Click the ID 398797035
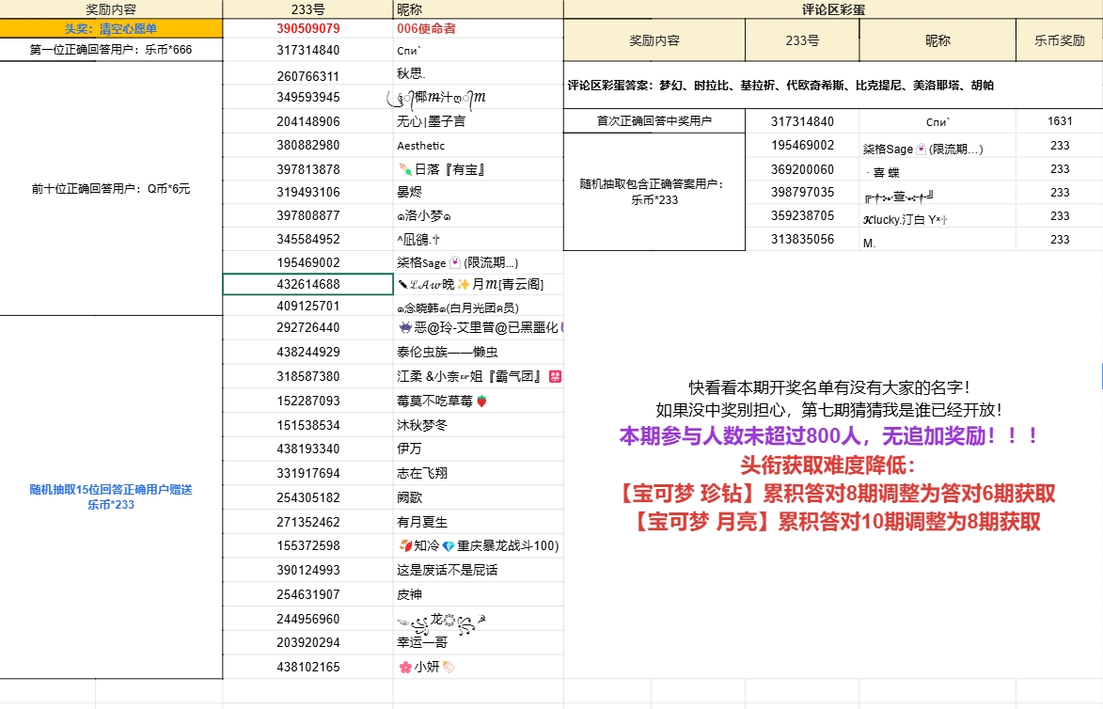The height and width of the screenshot is (709, 1103). pyautogui.click(x=802, y=192)
